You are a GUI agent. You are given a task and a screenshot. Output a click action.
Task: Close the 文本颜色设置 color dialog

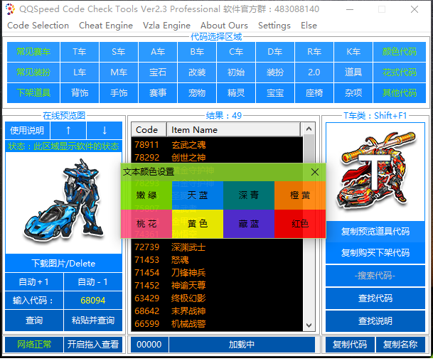pos(315,172)
